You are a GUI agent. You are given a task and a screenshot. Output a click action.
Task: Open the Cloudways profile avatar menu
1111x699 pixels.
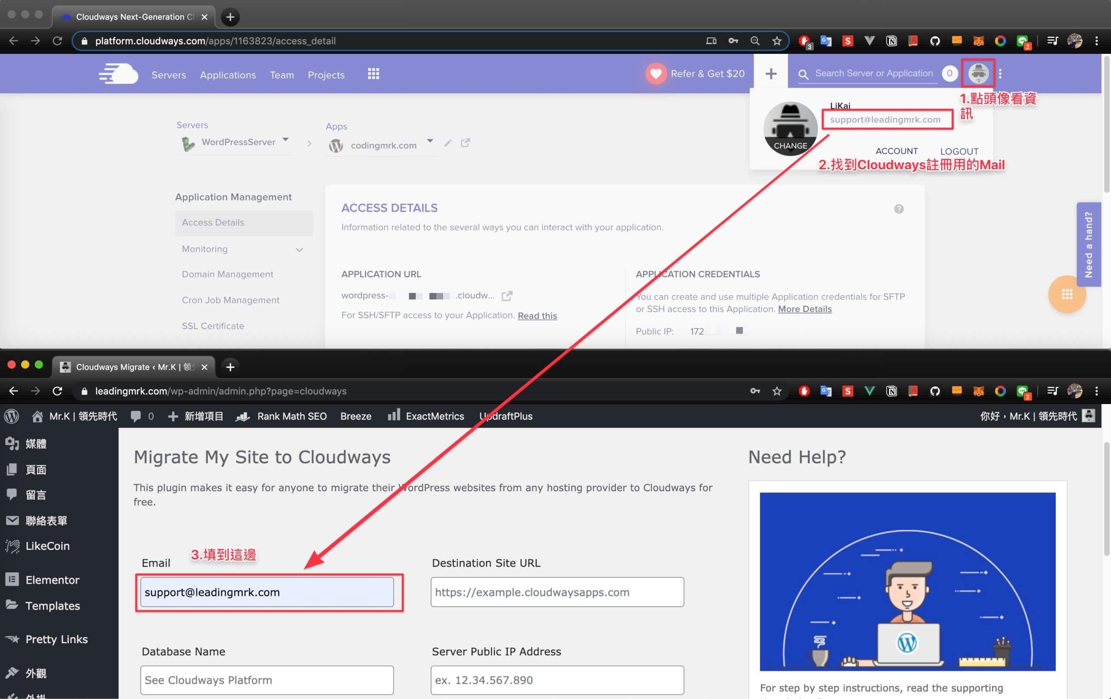(x=978, y=73)
